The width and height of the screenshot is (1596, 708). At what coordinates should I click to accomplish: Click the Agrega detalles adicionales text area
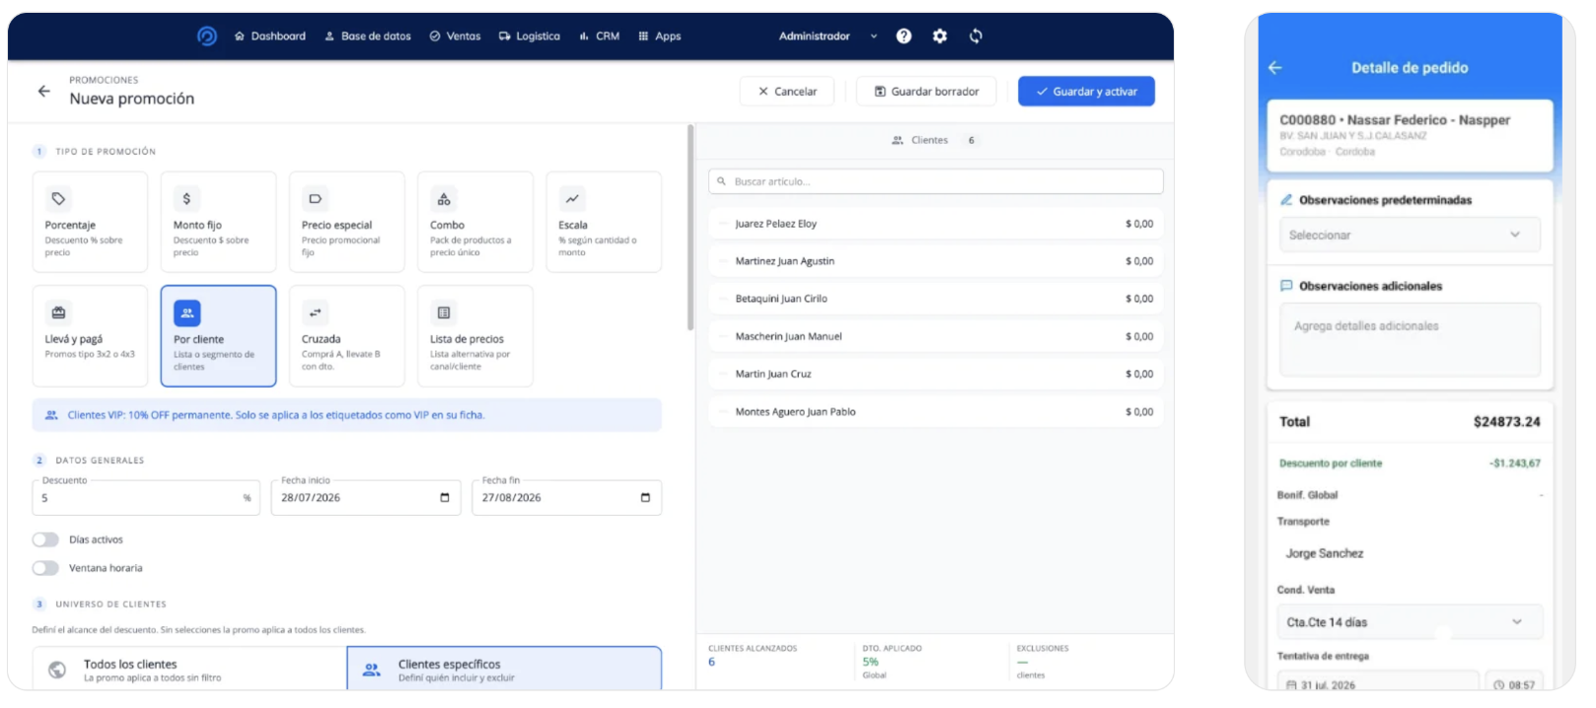(x=1410, y=339)
